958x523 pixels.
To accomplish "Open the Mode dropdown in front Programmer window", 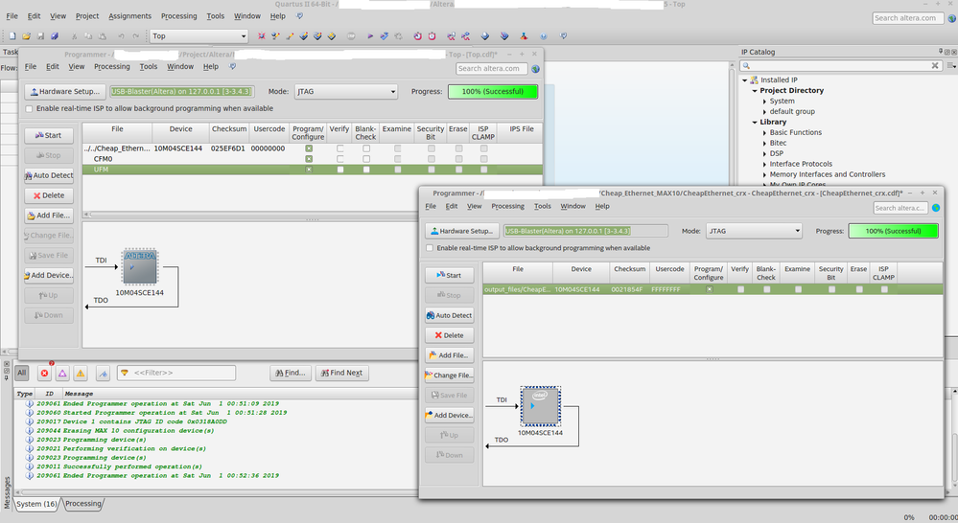I will pos(754,231).
